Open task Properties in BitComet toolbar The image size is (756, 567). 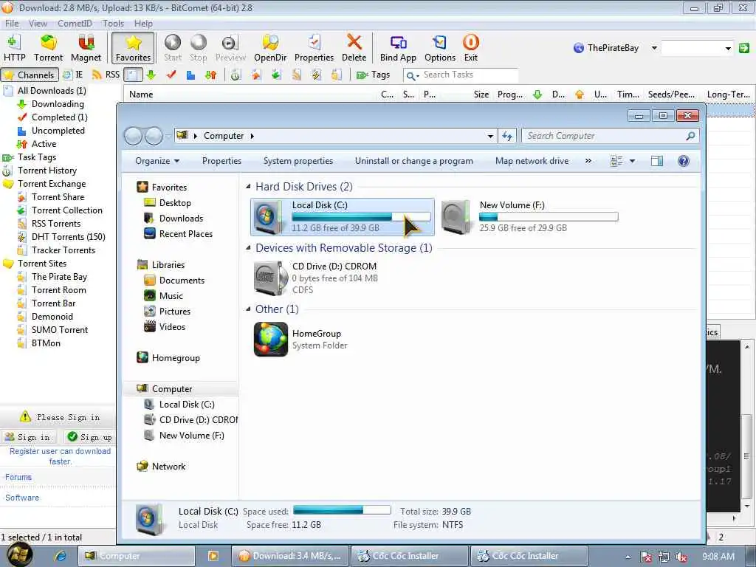[x=314, y=48]
